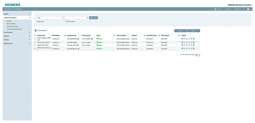Open the Number of devices to display dropdown
Image resolution: width=255 pixels, height=123 pixels.
[x=198, y=55]
